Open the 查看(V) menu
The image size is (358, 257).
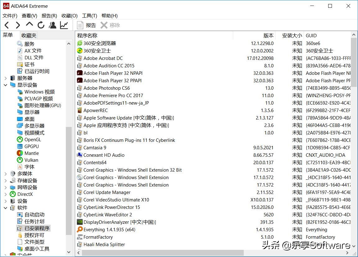pos(29,16)
